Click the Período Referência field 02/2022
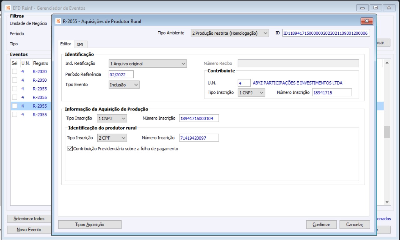Viewport: 400px width, 240px height. click(x=121, y=74)
